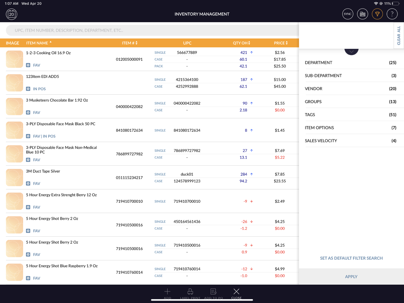Click the store number 20 icon
Screen dimensions: 404x303
[11, 14]
